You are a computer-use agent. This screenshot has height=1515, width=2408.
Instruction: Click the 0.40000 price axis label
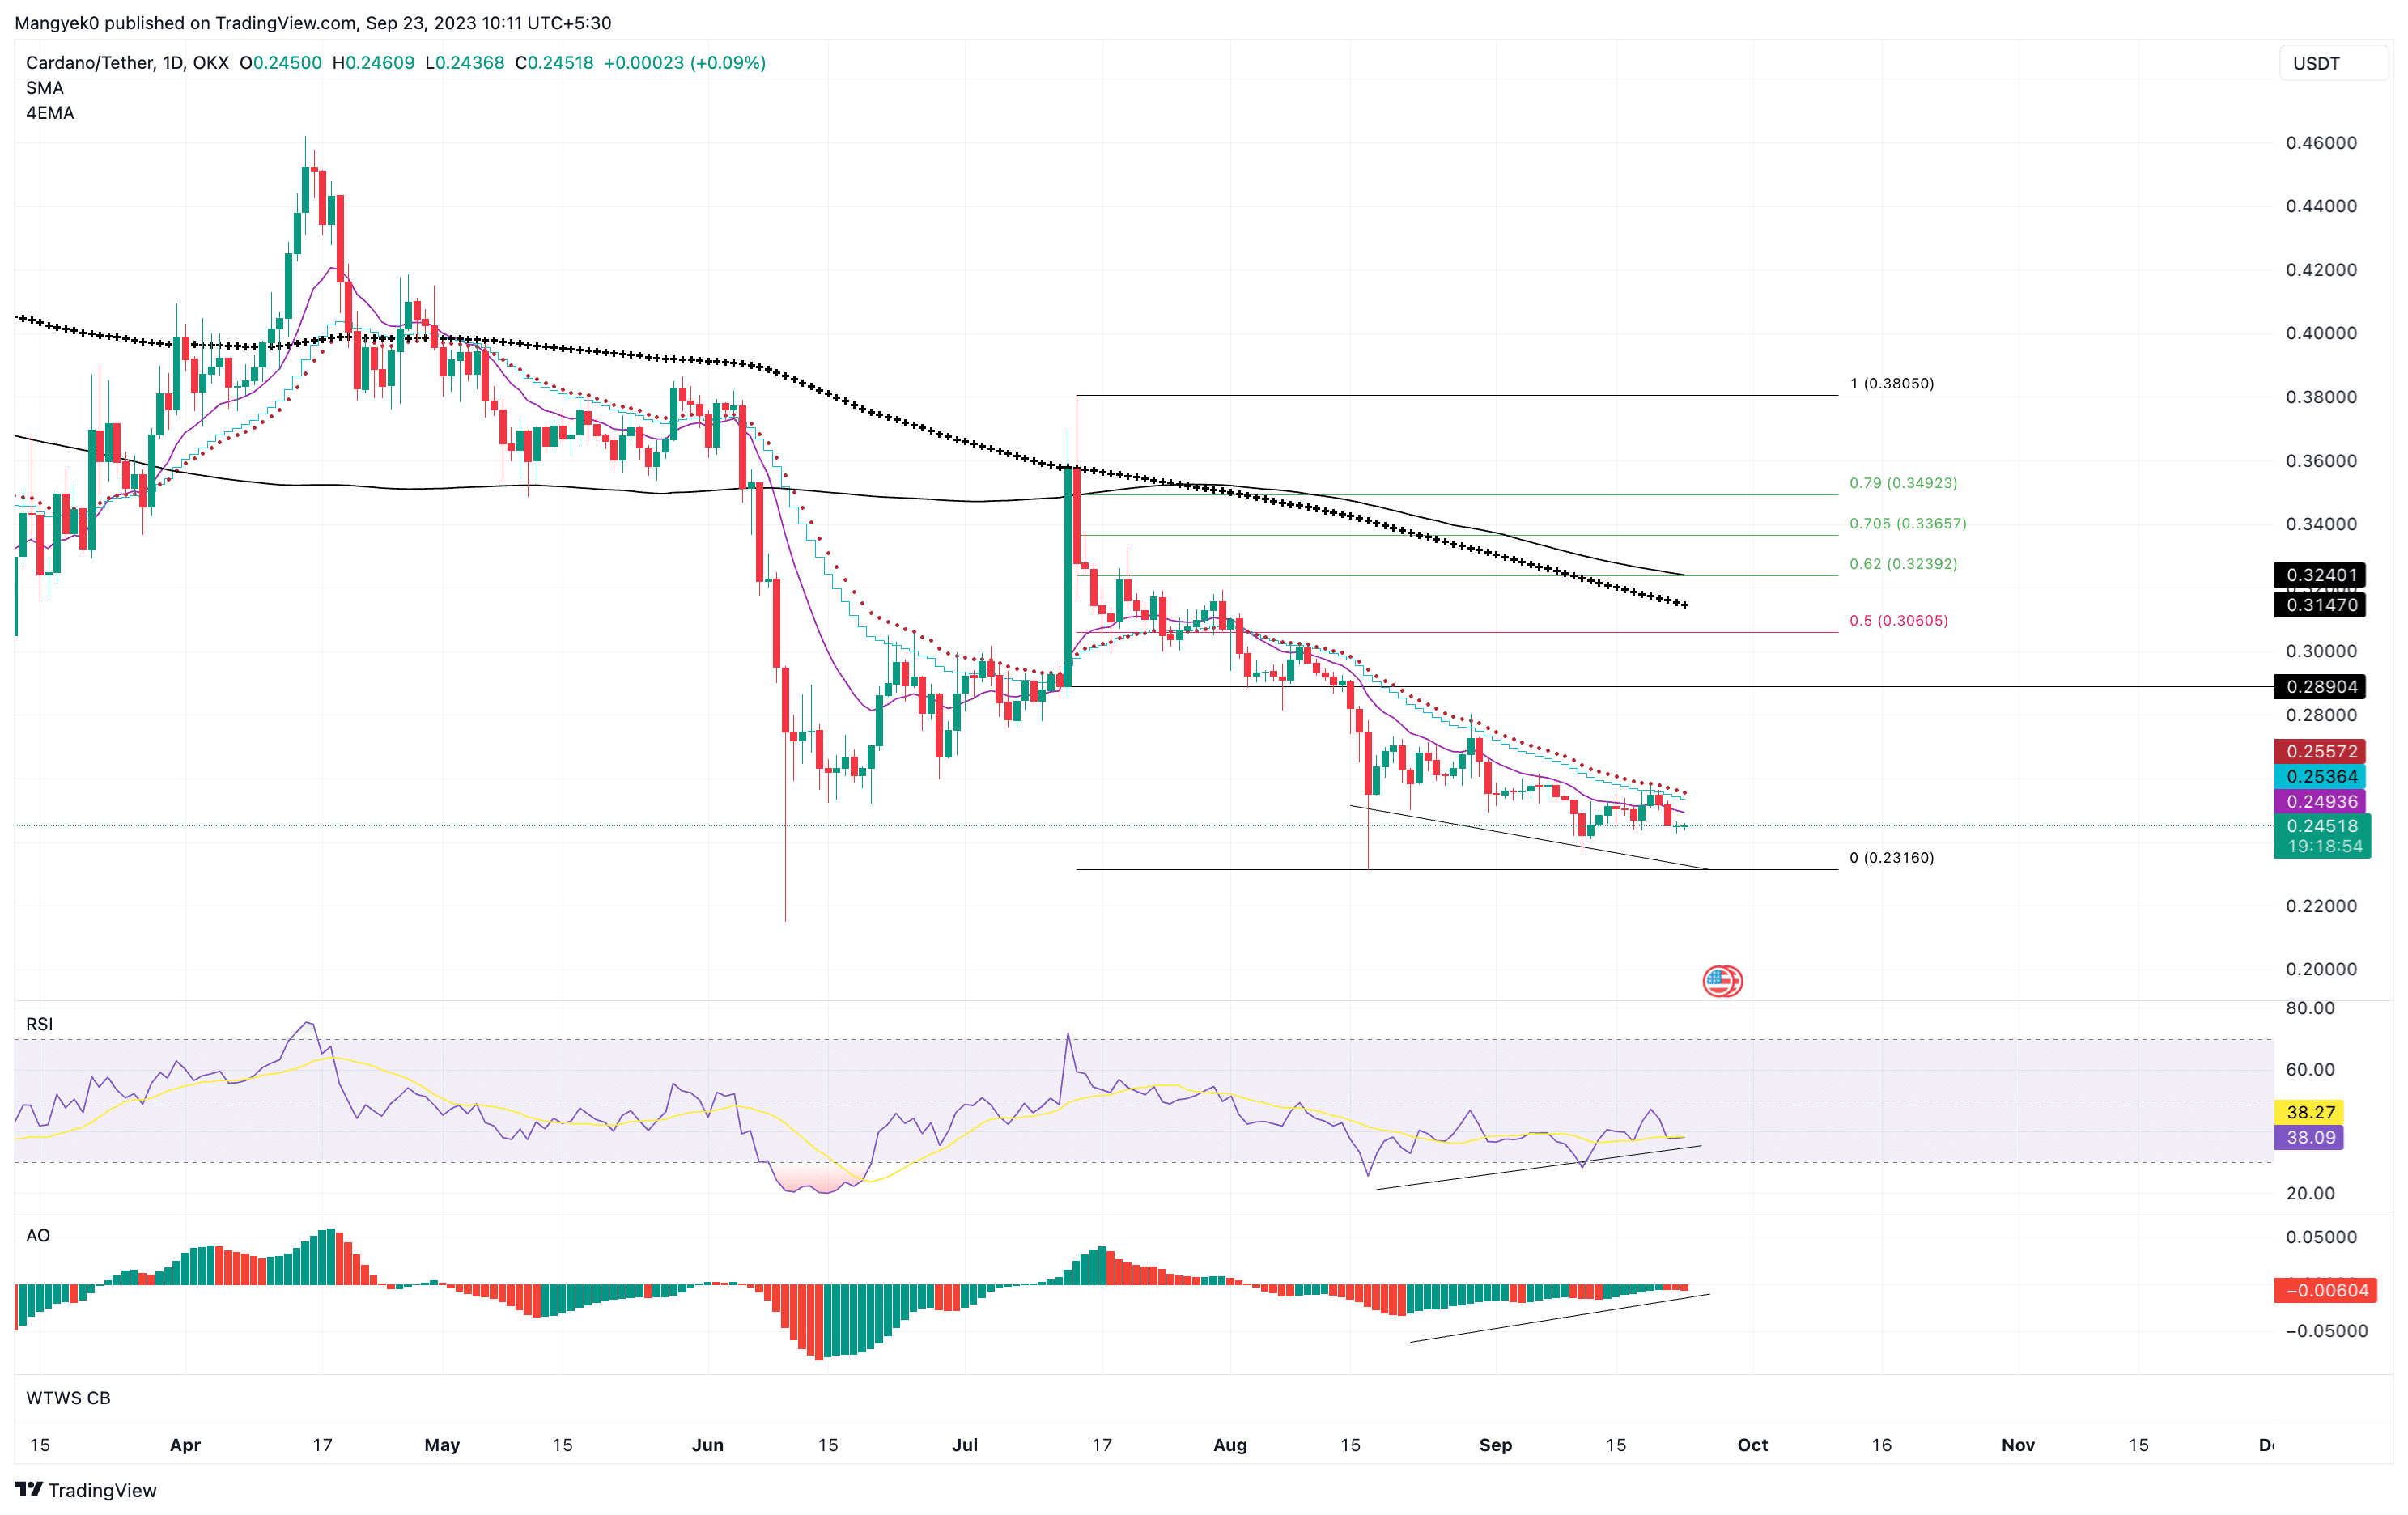[x=2321, y=333]
